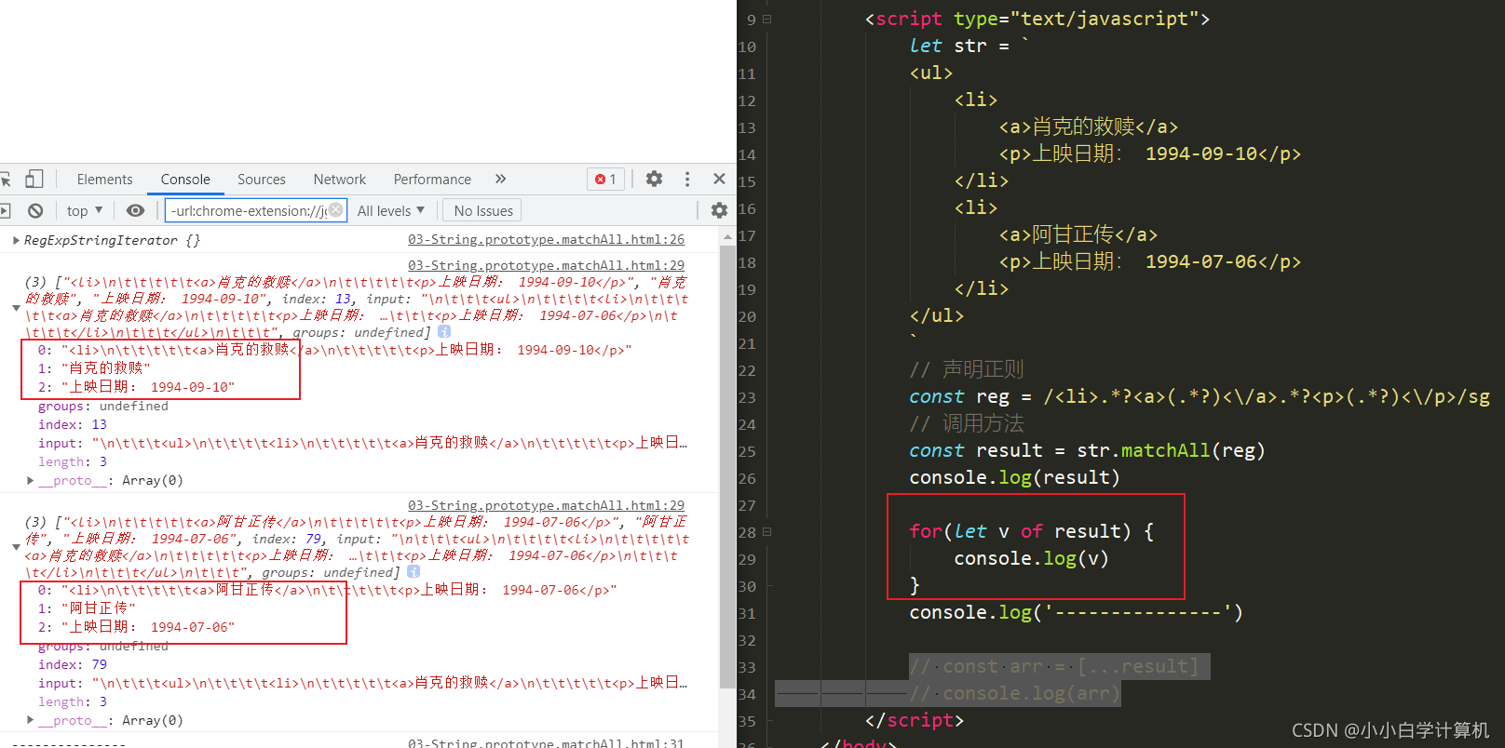Switch to the Console tab
Screen dimensions: 1505x748
(x=185, y=180)
